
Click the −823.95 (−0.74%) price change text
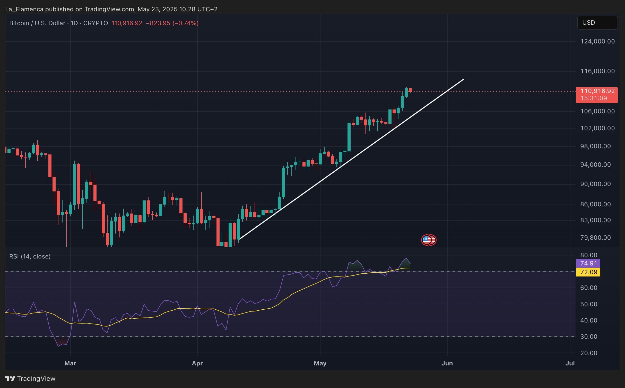(x=172, y=23)
